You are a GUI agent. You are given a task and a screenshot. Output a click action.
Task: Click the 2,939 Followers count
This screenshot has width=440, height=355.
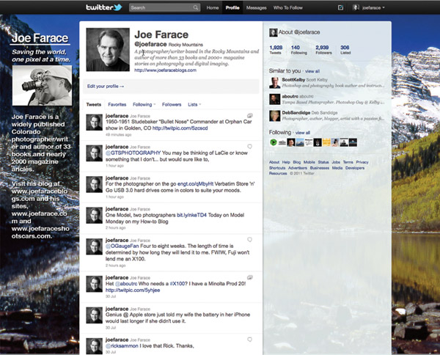point(323,50)
